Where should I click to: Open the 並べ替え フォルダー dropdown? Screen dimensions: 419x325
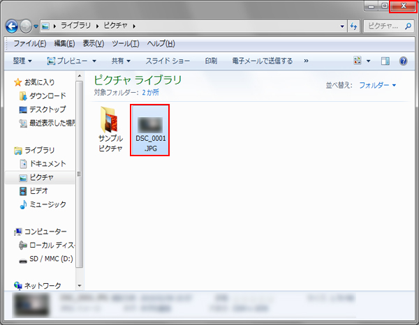tap(377, 85)
